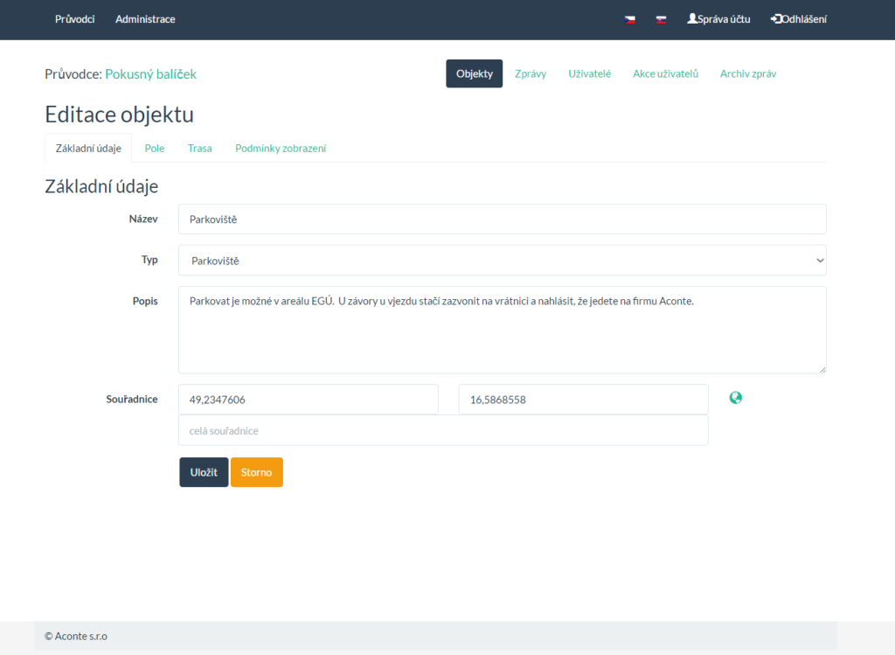Click the globe icon next to coordinates
The image size is (895, 655).
(x=735, y=398)
